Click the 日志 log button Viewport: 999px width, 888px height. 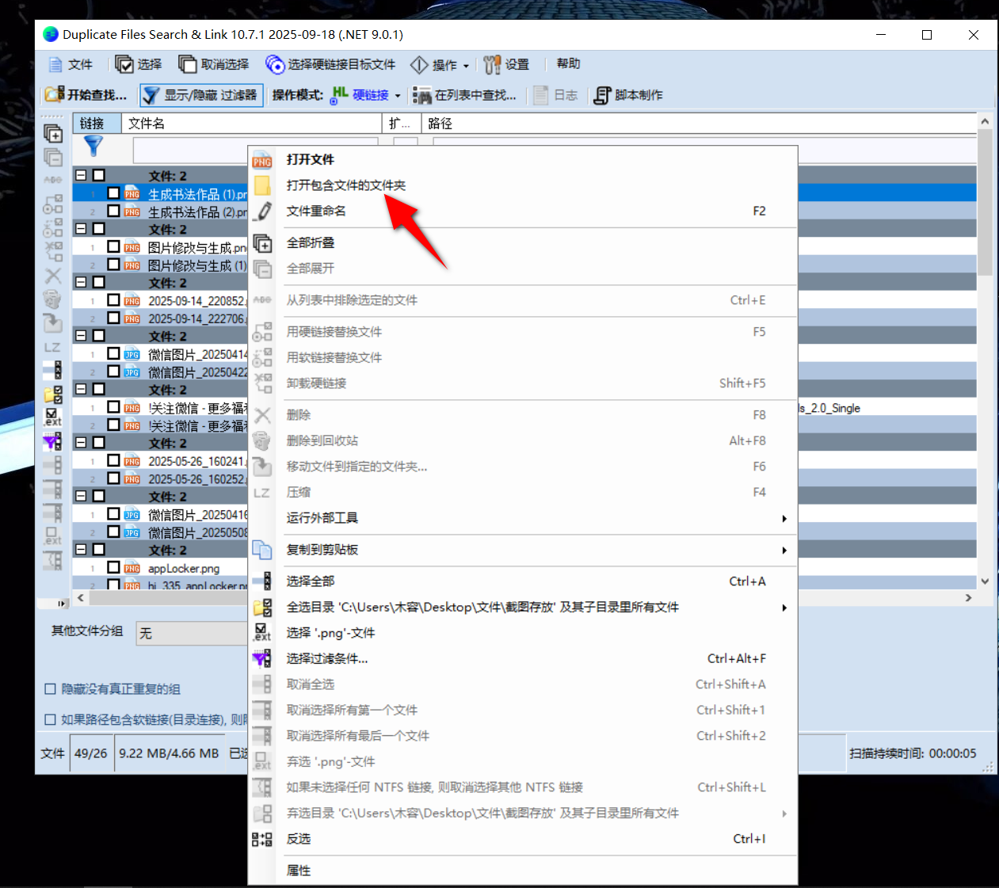pyautogui.click(x=556, y=95)
